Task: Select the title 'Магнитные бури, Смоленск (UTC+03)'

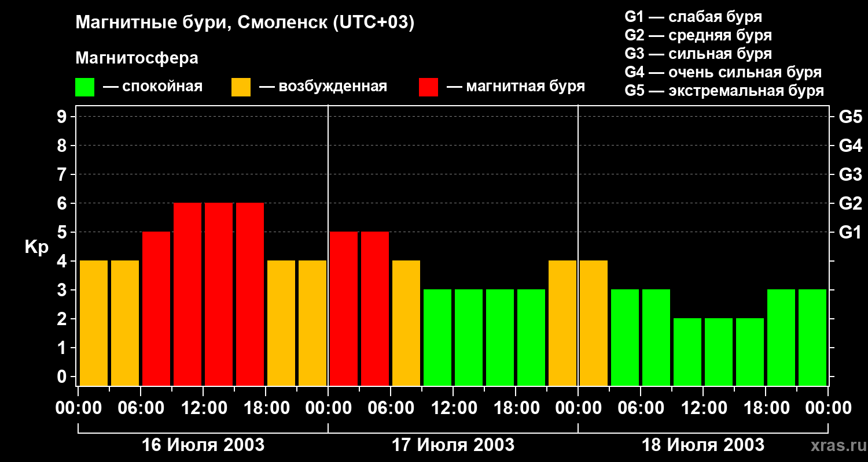Action: 245,23
